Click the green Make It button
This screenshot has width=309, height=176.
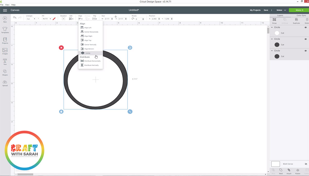(299, 10)
